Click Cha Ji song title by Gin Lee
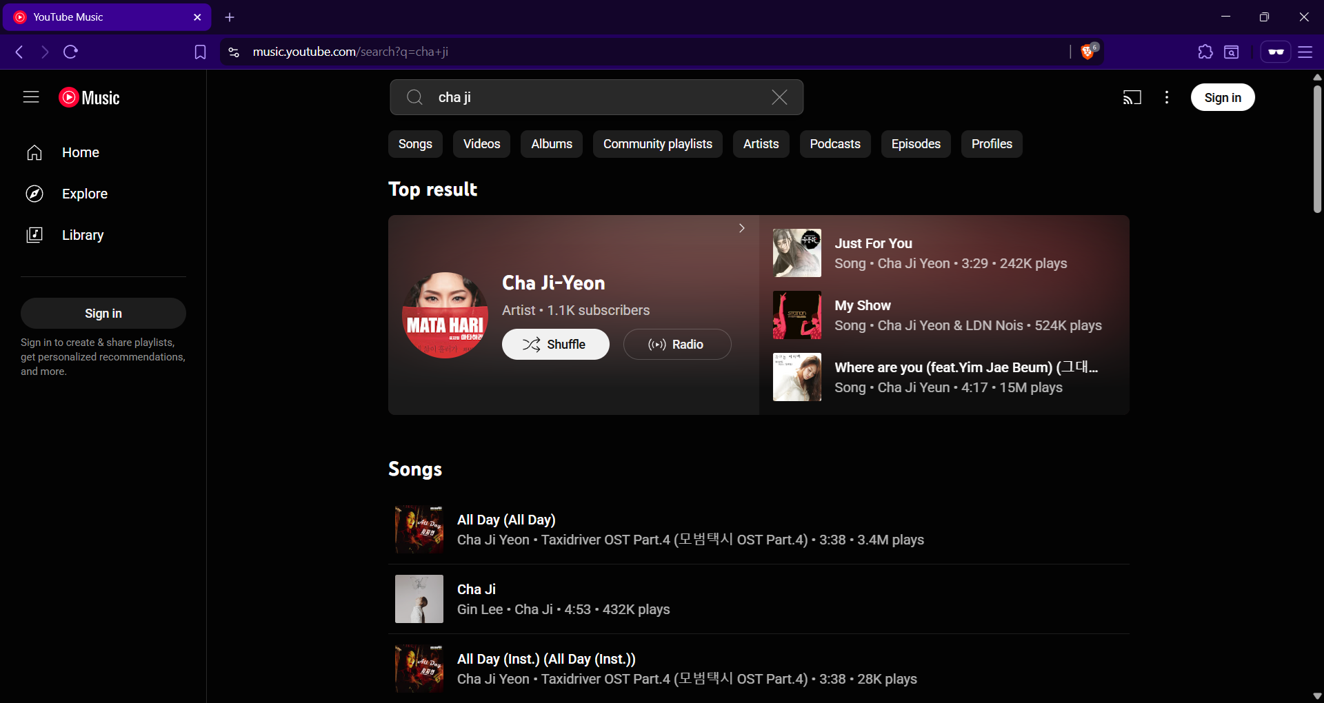 tap(477, 589)
